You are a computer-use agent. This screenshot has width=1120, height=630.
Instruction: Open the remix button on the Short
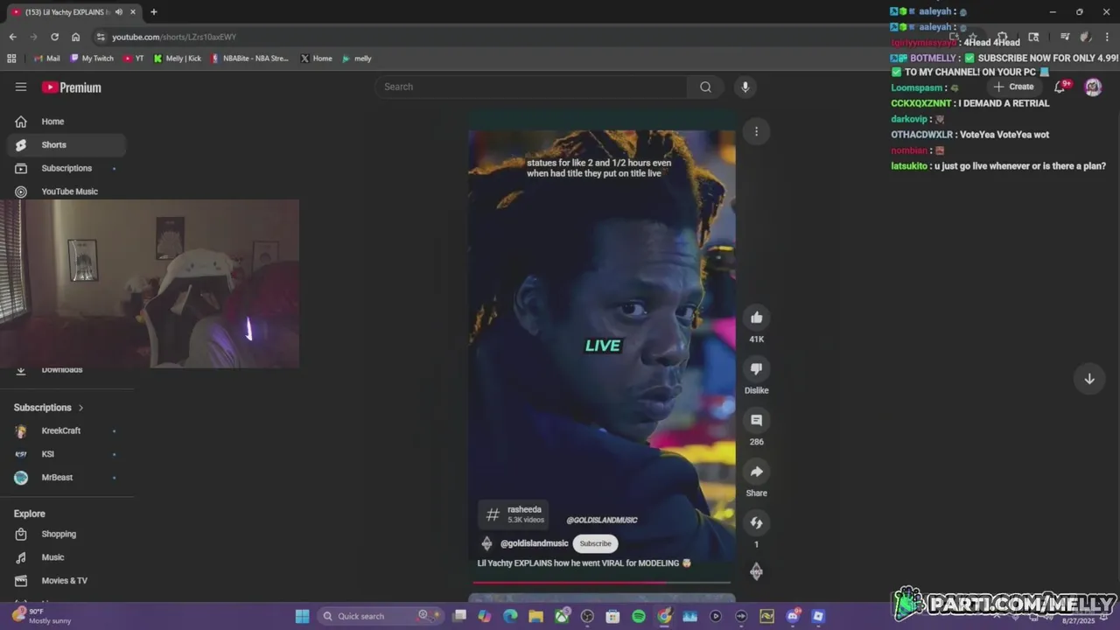pos(756,522)
